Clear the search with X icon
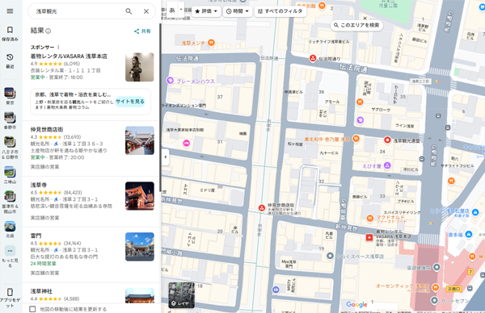 [x=146, y=11]
